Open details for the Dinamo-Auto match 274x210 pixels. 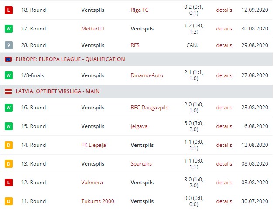[x=224, y=75]
